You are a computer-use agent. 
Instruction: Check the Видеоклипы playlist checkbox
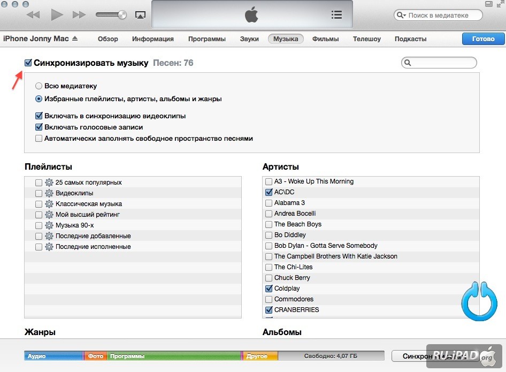click(x=39, y=193)
